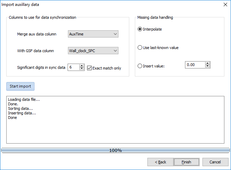Open the Merge aux data column dropdown
Image resolution: width=231 pixels, height=170 pixels.
[x=93, y=34]
